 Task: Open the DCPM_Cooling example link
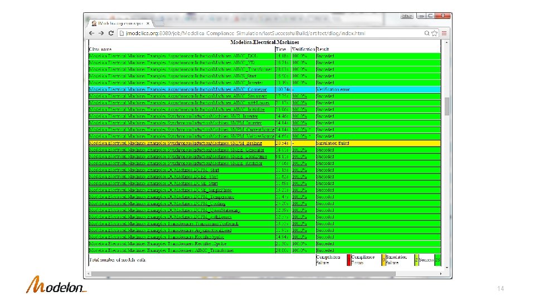tap(157, 203)
